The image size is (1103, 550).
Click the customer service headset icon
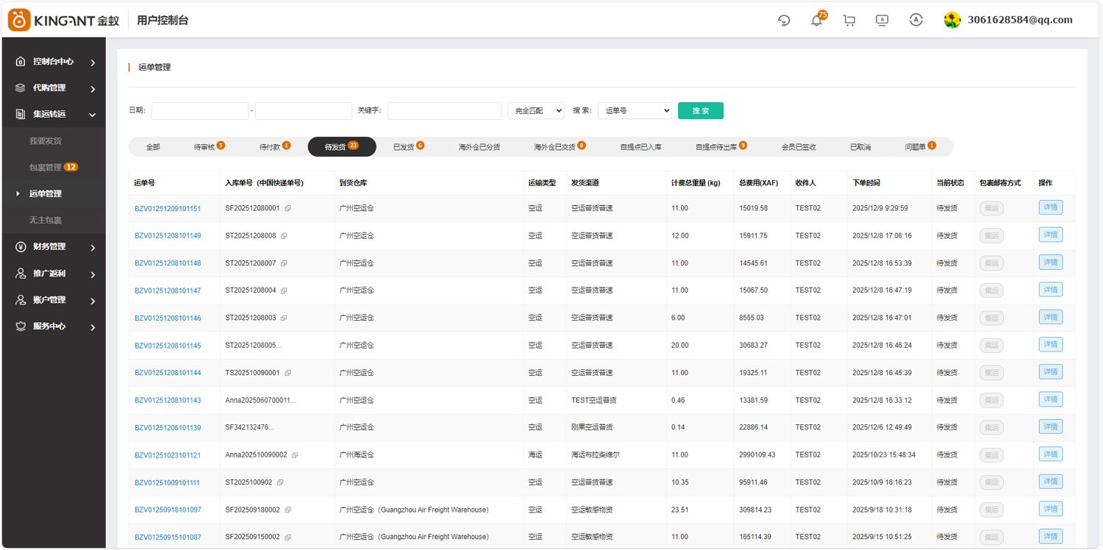[x=784, y=21]
